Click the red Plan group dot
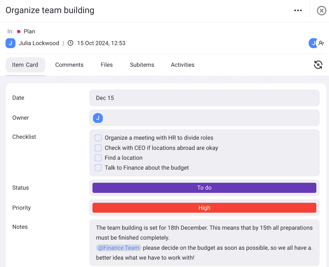The image size is (329, 267). [19, 32]
